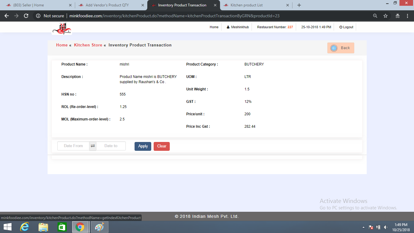Switch to Add Vendor's Product QTY tab
414x233 pixels.
110,5
